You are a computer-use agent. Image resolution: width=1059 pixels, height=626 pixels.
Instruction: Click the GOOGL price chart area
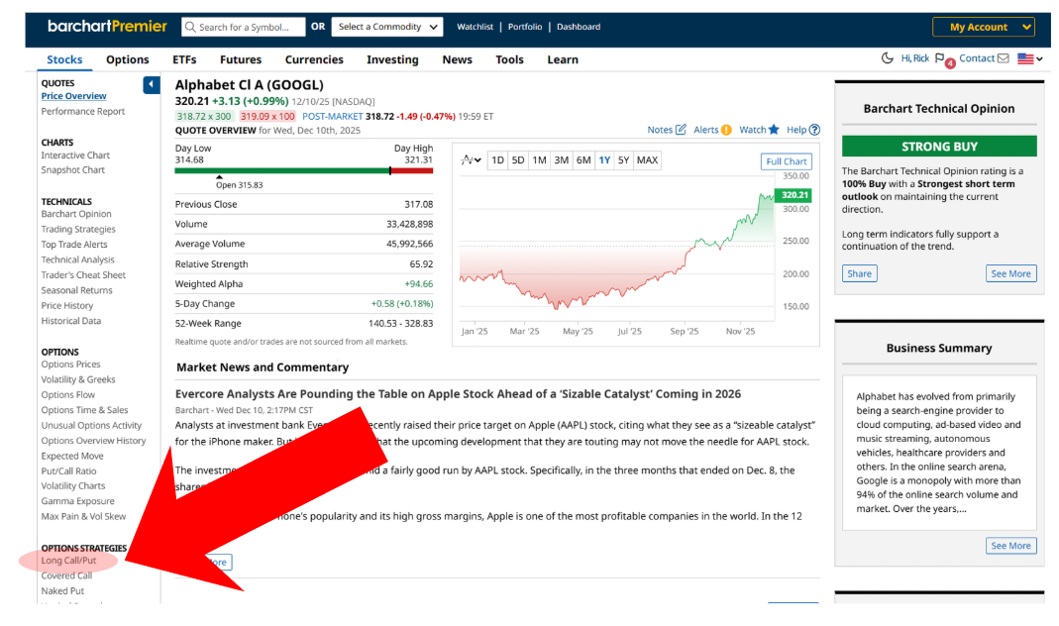616,249
